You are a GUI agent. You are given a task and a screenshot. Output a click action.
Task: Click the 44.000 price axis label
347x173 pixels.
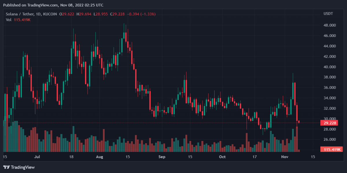point(330,46)
